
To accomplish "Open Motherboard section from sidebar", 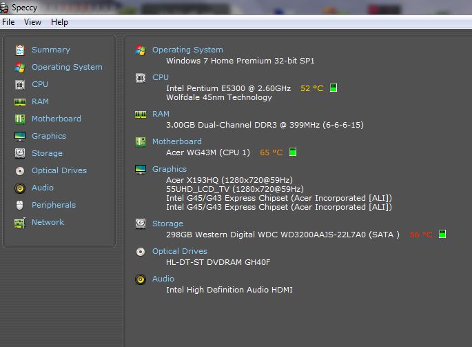I will [x=57, y=119].
